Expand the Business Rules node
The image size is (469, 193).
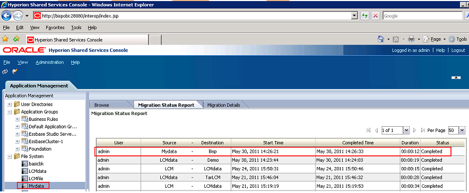(x=18, y=119)
